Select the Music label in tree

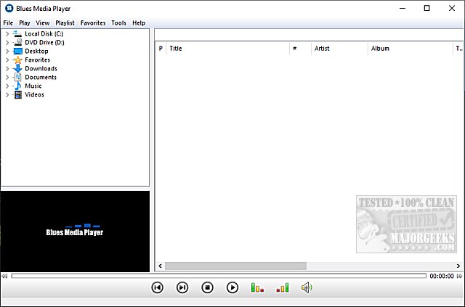pyautogui.click(x=33, y=86)
